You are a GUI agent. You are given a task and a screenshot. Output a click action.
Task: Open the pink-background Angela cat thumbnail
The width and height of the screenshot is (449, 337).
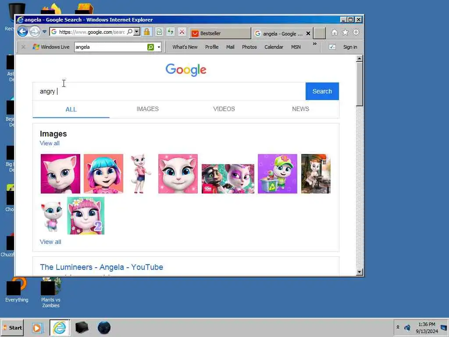pyautogui.click(x=61, y=174)
